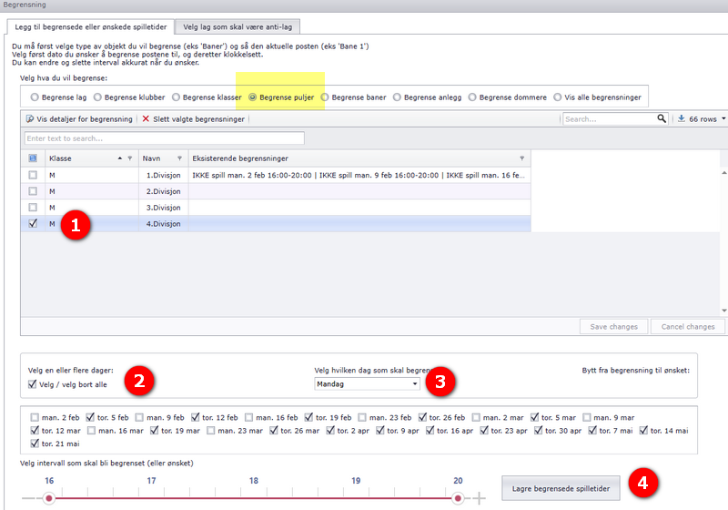Select the Begrense lag radio button
Viewport: 728px width, 510px height.
(x=35, y=97)
